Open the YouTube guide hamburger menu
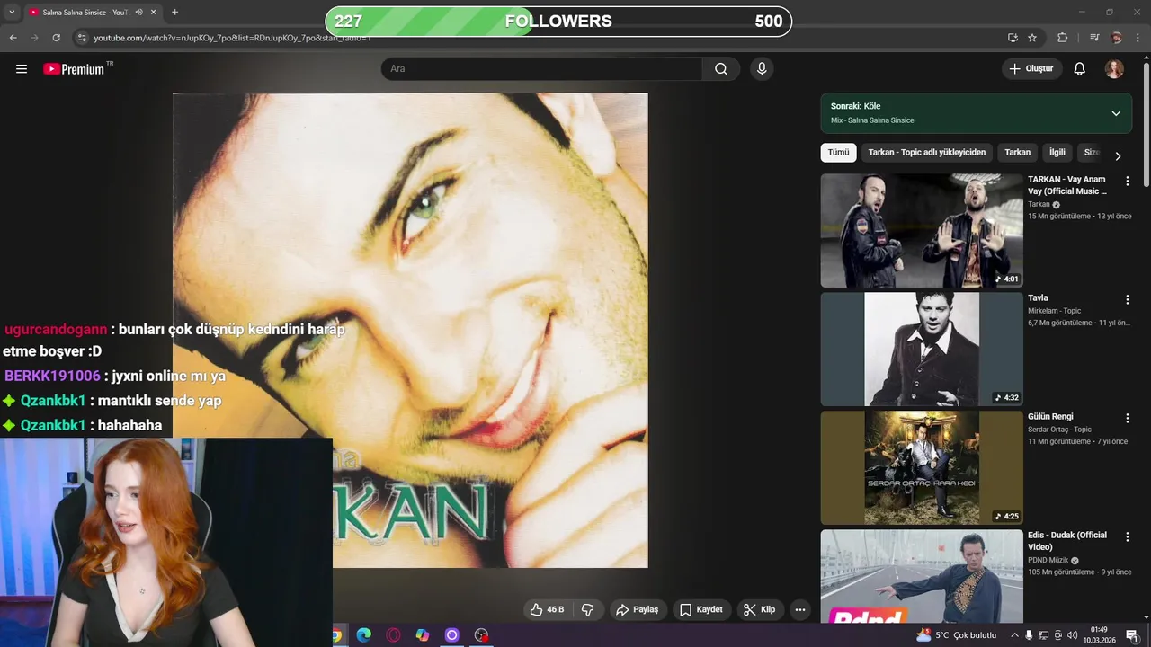This screenshot has height=647, width=1151. click(x=22, y=69)
